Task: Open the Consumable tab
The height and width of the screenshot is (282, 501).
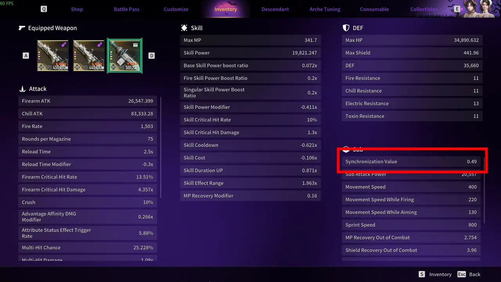Action: point(374,9)
